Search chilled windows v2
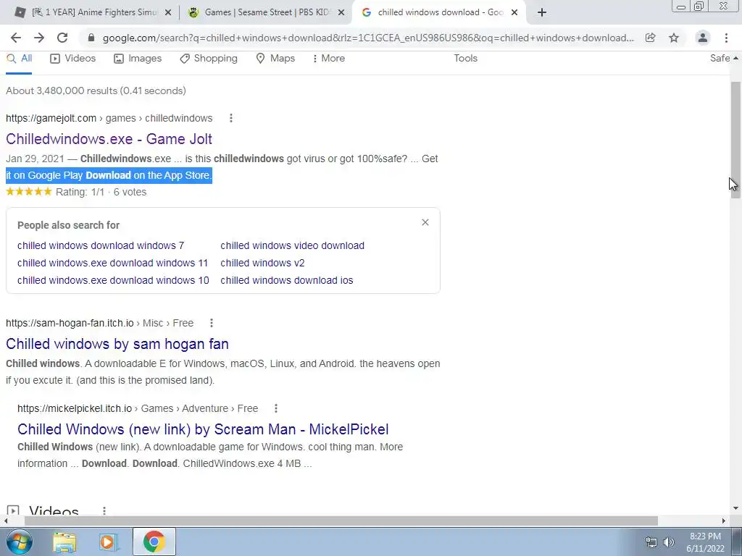 coord(262,263)
